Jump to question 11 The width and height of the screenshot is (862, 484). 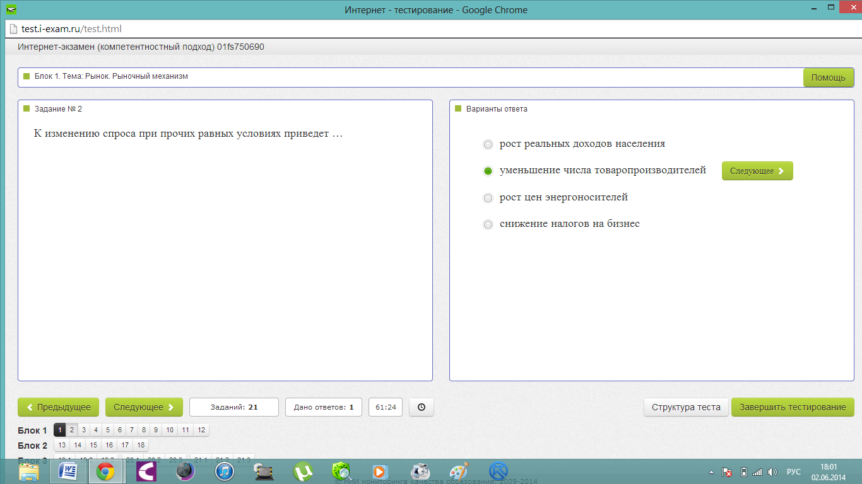(186, 430)
